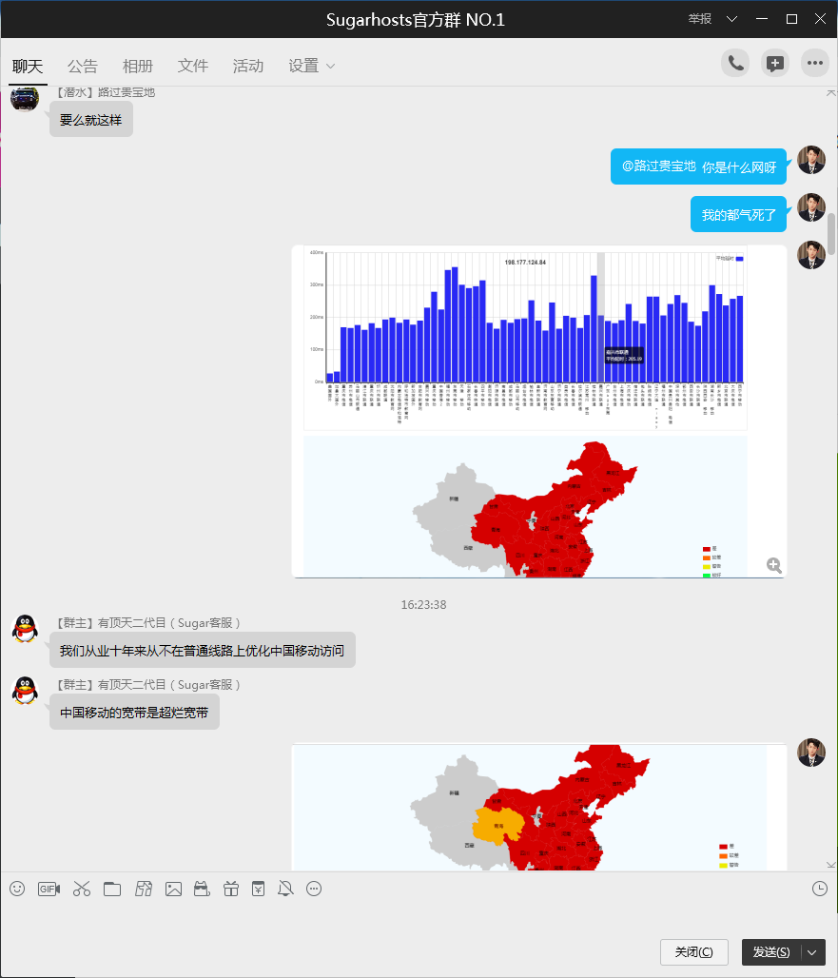Click the scroll down arrow of chat
838x978 pixels.
click(831, 865)
